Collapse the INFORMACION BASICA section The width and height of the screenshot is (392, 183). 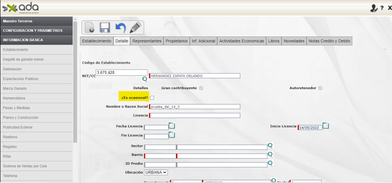(36, 40)
